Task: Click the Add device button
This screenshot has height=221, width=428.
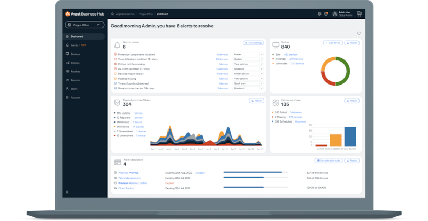Action: [x=333, y=43]
